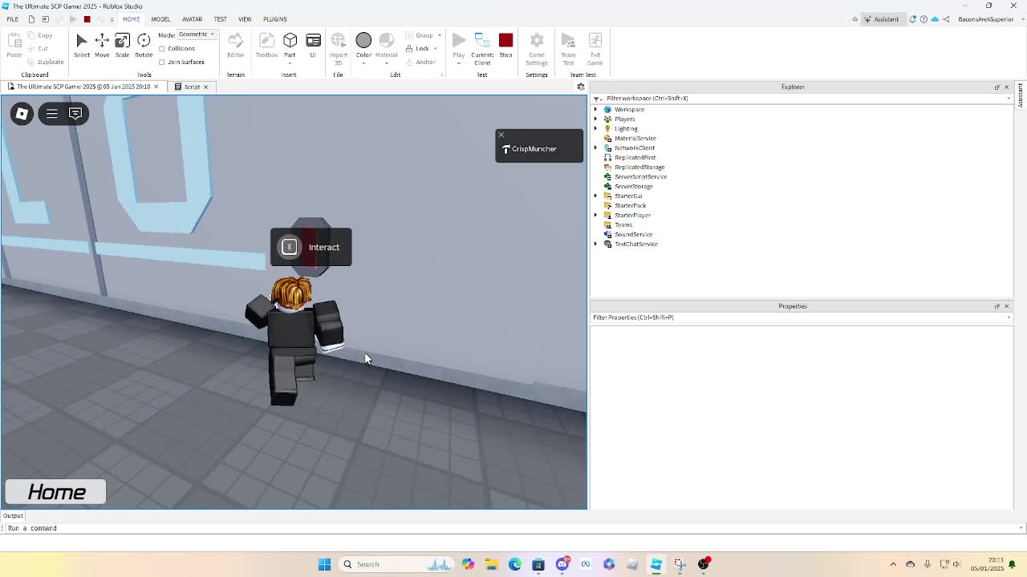Open the Group dropdown
The height and width of the screenshot is (577, 1027).
pos(424,35)
